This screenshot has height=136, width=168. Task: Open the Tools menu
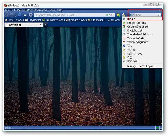pos(52,10)
